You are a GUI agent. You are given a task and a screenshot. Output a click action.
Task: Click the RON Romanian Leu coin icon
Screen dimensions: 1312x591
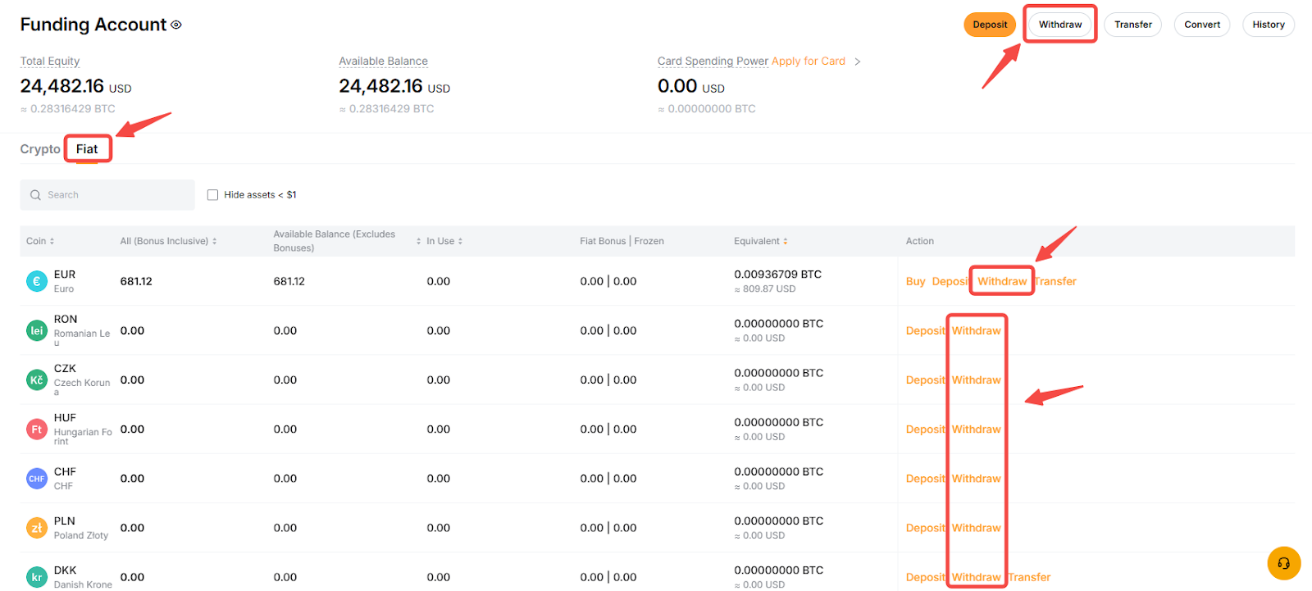(x=37, y=330)
